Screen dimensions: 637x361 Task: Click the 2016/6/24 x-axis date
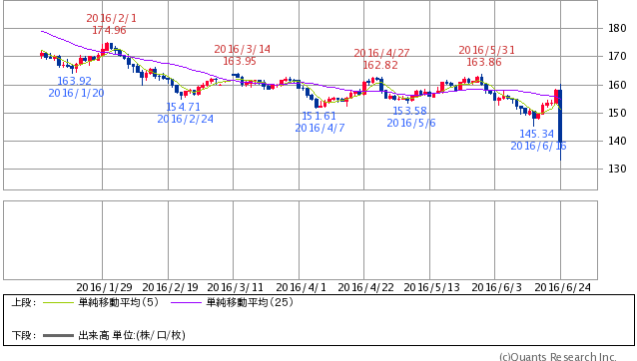tap(563, 287)
